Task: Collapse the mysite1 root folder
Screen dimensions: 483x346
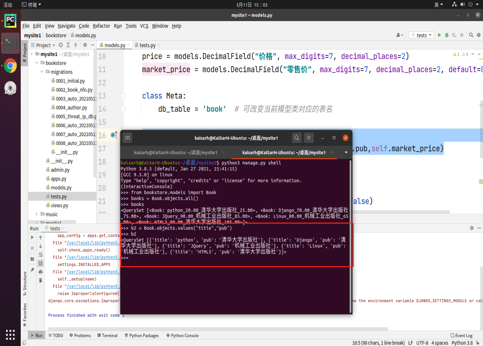Action: (32, 54)
